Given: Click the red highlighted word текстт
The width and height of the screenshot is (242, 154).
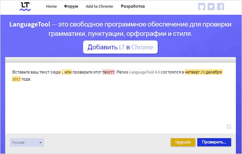Looking at the screenshot, I should [108, 72].
